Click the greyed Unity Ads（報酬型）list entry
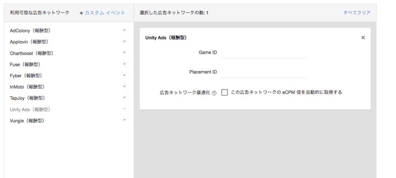The width and height of the screenshot is (396, 178). 30,109
